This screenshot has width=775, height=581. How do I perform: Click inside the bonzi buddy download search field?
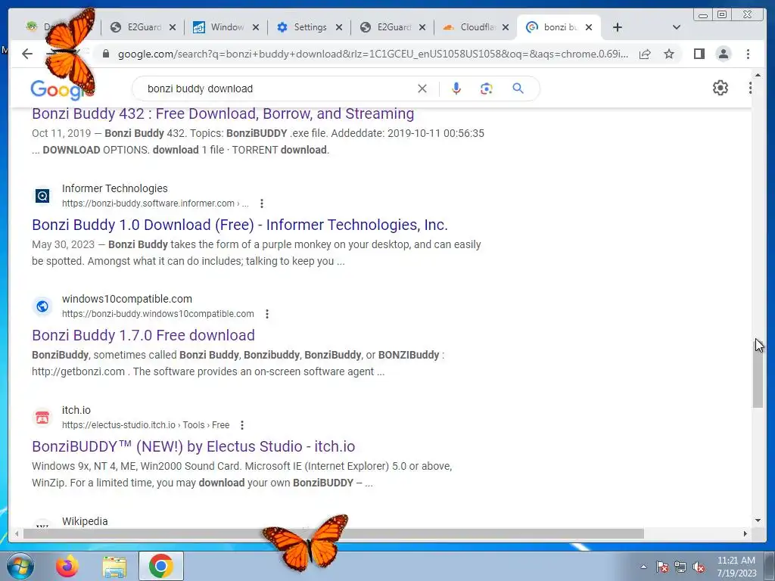click(277, 89)
